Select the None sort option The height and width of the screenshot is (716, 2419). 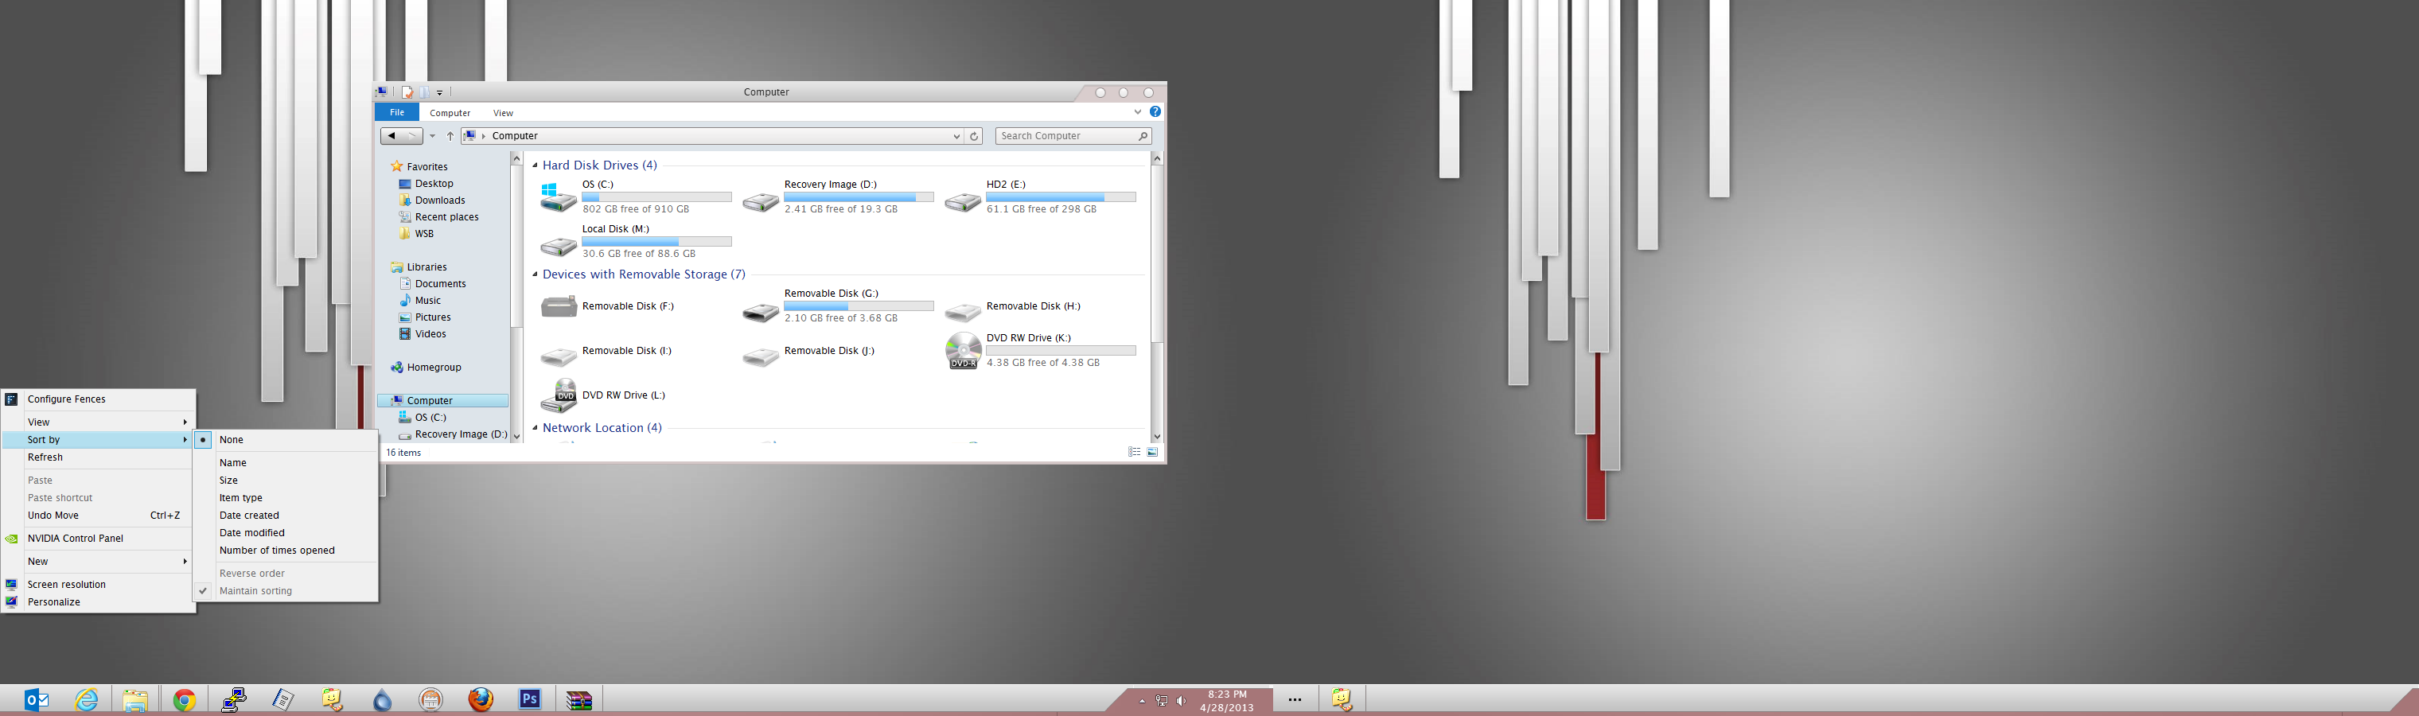pos(232,439)
